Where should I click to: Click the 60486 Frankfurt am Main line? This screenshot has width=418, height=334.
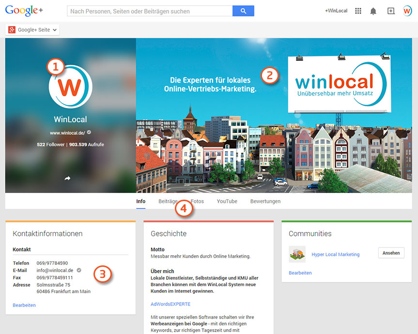tap(63, 291)
